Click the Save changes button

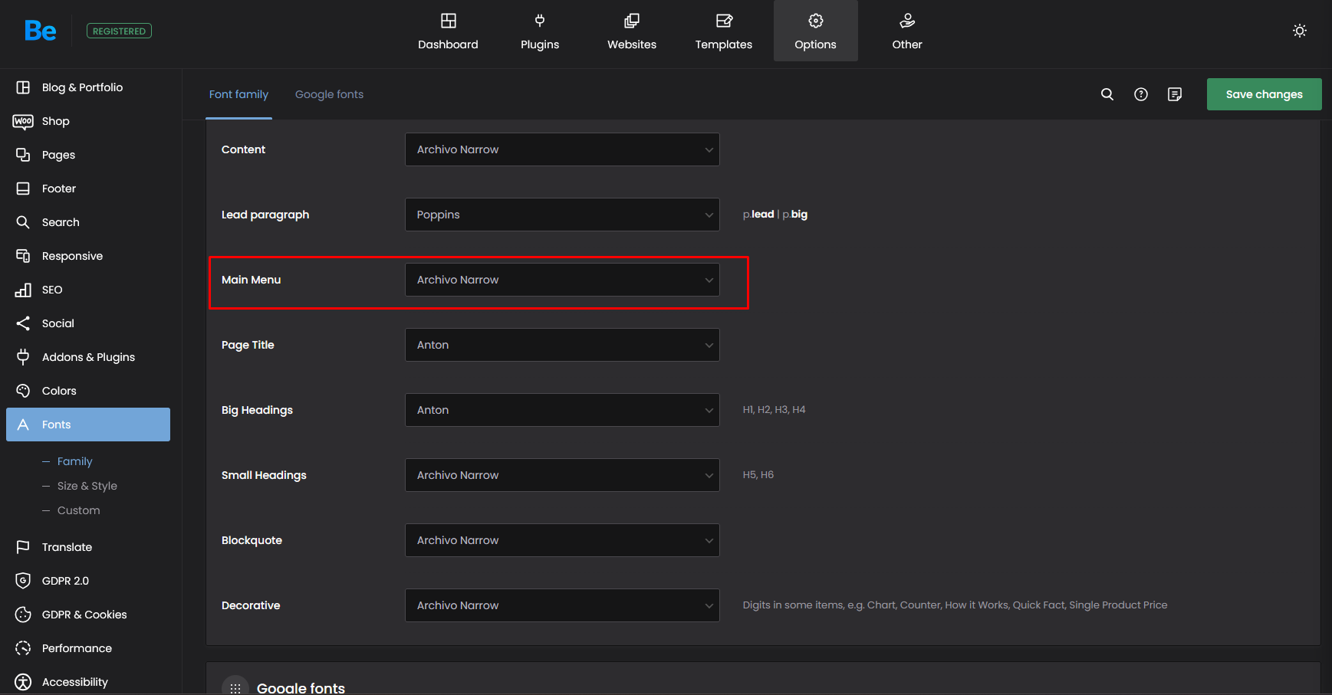pyautogui.click(x=1264, y=94)
